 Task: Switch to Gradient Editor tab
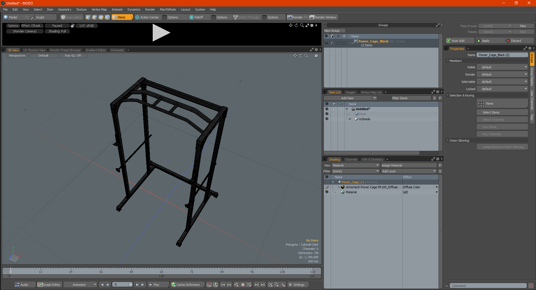pyautogui.click(x=96, y=50)
